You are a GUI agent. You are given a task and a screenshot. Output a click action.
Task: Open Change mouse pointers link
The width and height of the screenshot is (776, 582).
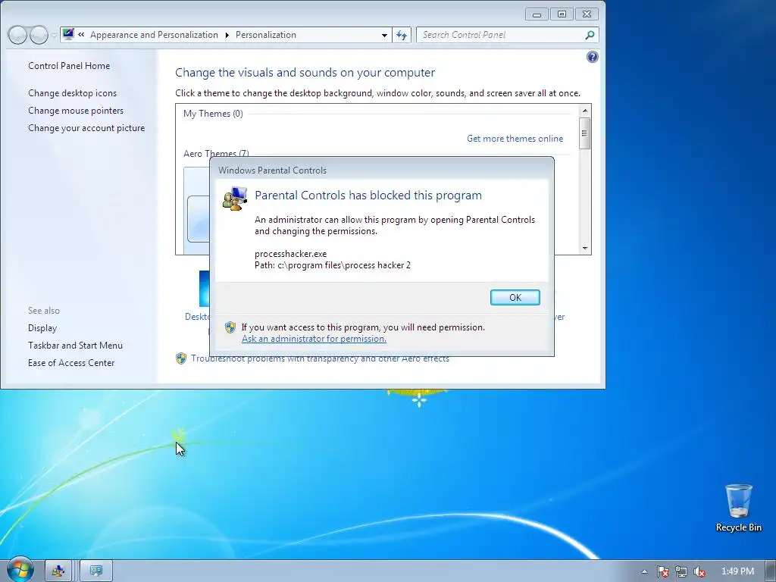(76, 111)
